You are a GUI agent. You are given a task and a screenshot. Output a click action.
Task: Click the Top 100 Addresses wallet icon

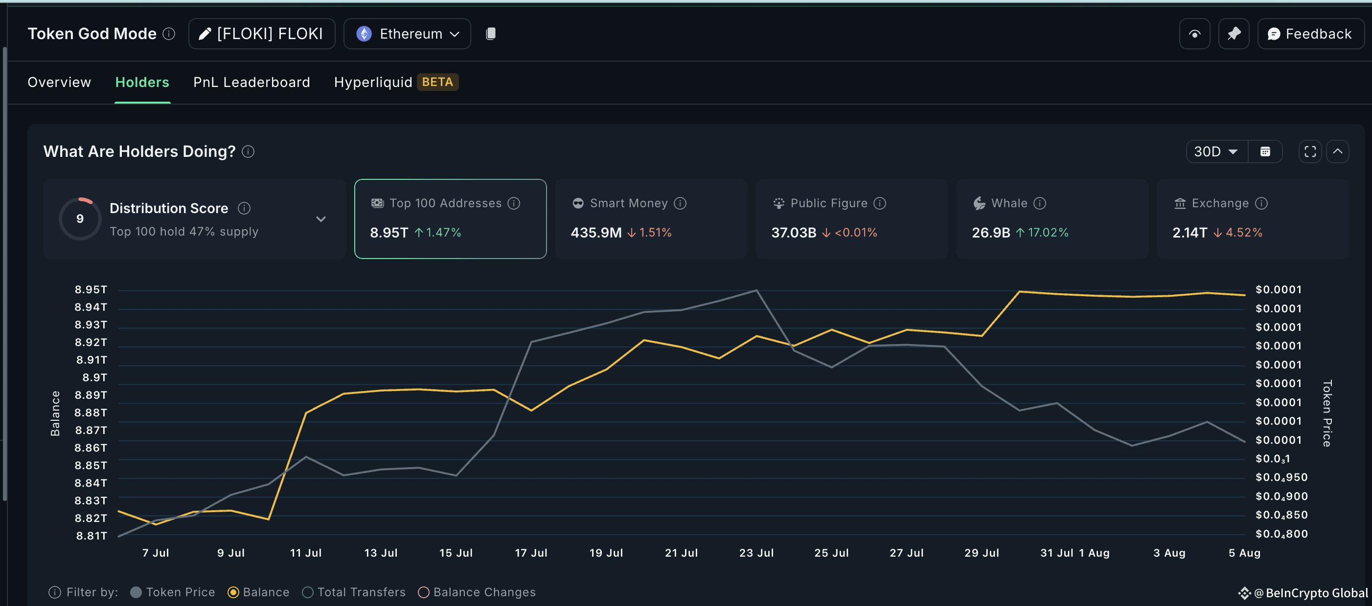click(377, 203)
